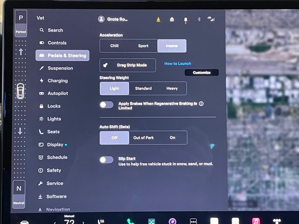
Task: Set Steering Weight to Heavy
Action: [172, 88]
